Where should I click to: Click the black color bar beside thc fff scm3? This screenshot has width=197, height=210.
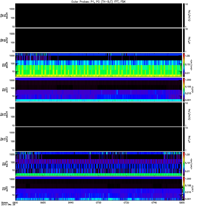pyautogui.click(x=184, y=139)
